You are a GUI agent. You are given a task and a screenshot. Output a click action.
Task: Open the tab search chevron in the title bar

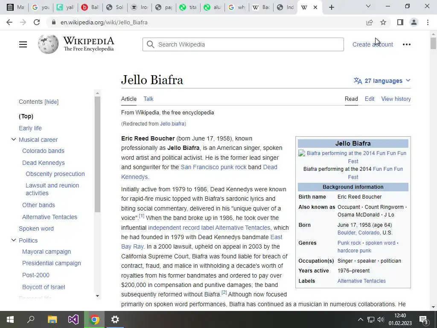point(368,6)
